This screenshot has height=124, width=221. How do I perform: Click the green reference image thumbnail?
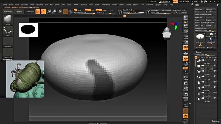pyautogui.click(x=25, y=79)
